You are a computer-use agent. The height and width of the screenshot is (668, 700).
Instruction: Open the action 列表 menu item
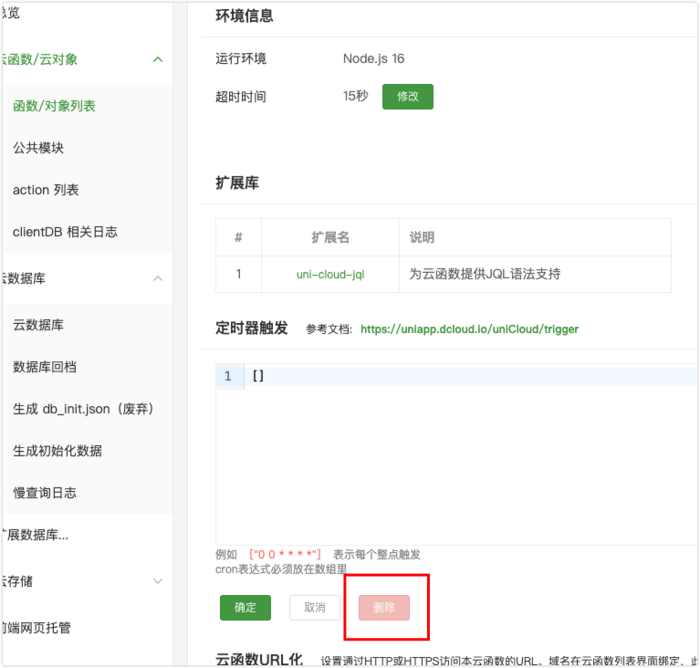(46, 190)
